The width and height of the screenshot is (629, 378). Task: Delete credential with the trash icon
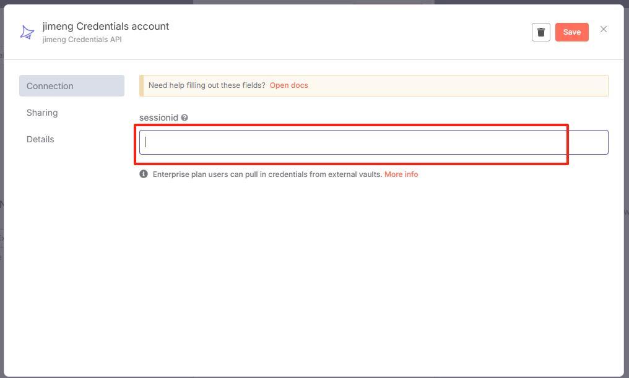[540, 32]
